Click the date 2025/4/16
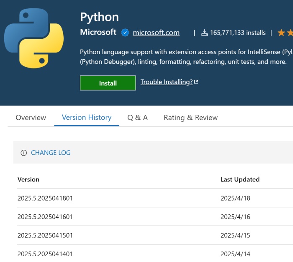The height and width of the screenshot is (262, 293). pos(235,217)
